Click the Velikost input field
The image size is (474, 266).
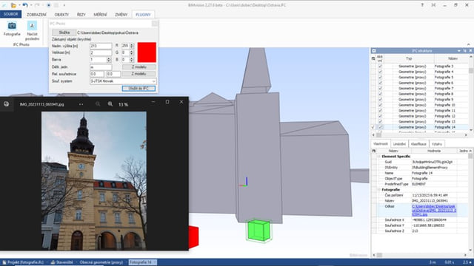(x=101, y=52)
